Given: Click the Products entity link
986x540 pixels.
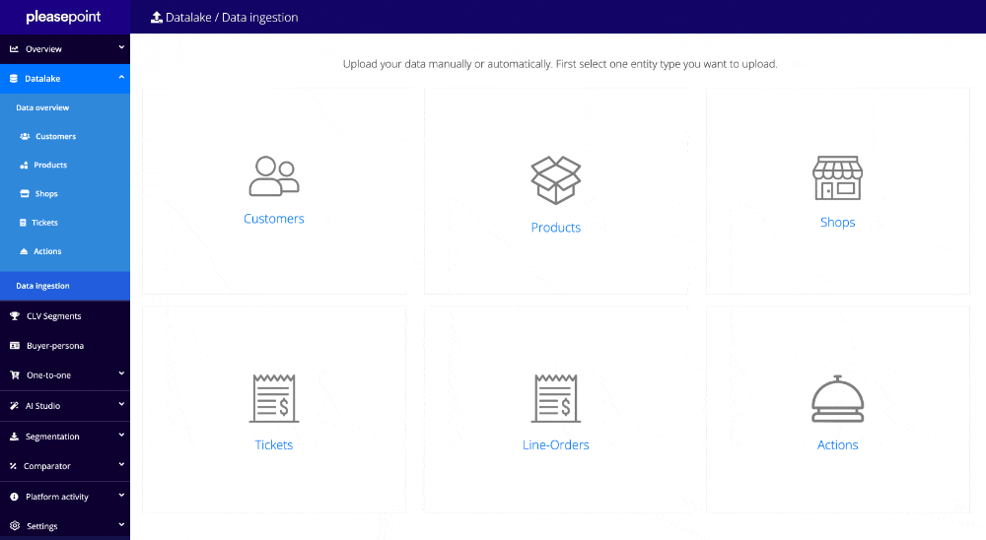Looking at the screenshot, I should (556, 228).
